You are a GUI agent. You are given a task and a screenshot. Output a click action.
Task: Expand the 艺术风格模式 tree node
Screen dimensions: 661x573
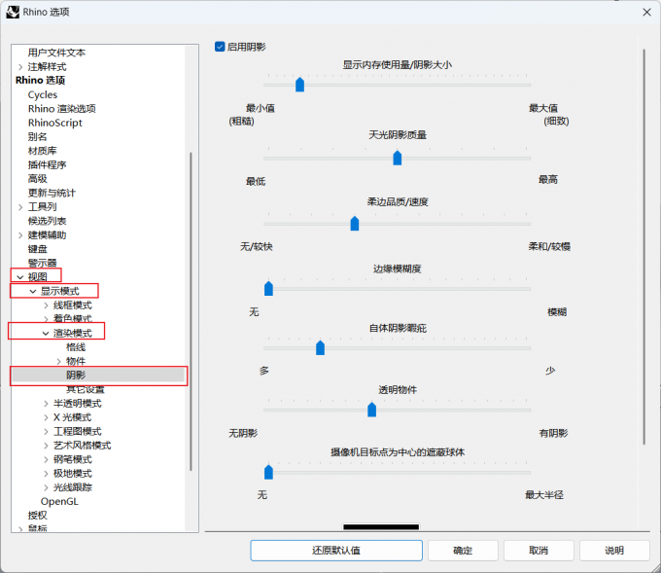[46, 446]
